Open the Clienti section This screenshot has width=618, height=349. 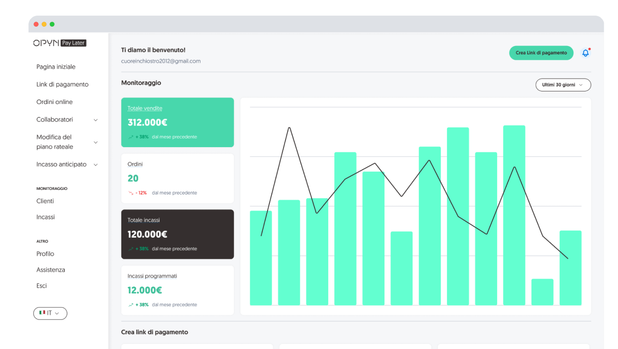(x=45, y=201)
